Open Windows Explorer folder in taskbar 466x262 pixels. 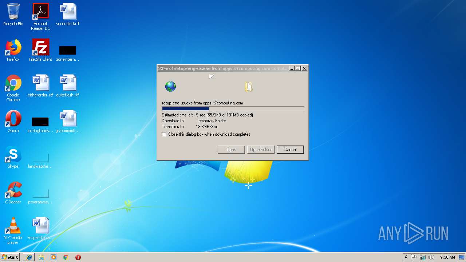tap(41, 257)
